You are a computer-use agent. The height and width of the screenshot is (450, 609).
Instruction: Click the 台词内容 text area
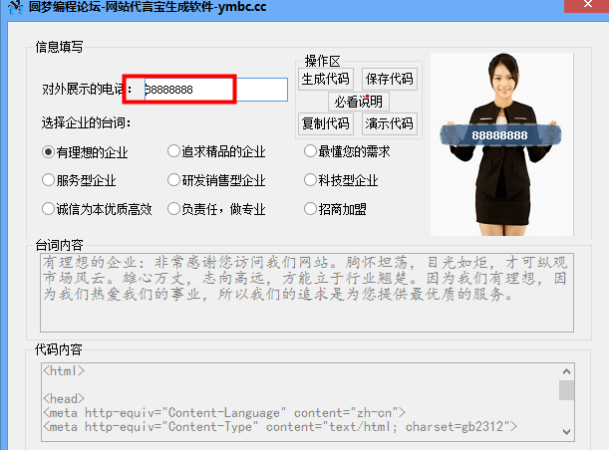coord(307,293)
